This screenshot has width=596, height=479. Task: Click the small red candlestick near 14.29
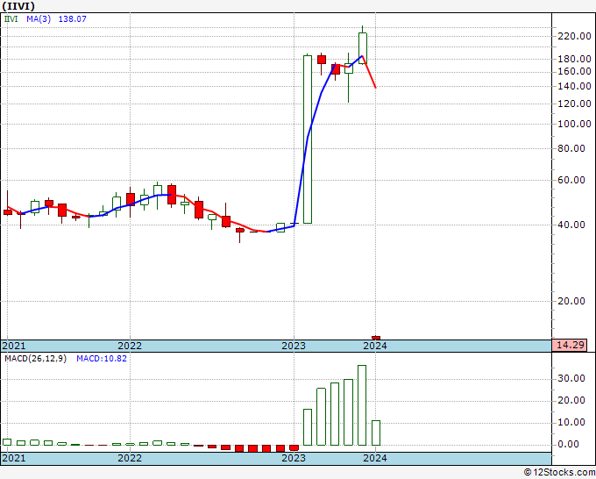click(376, 338)
